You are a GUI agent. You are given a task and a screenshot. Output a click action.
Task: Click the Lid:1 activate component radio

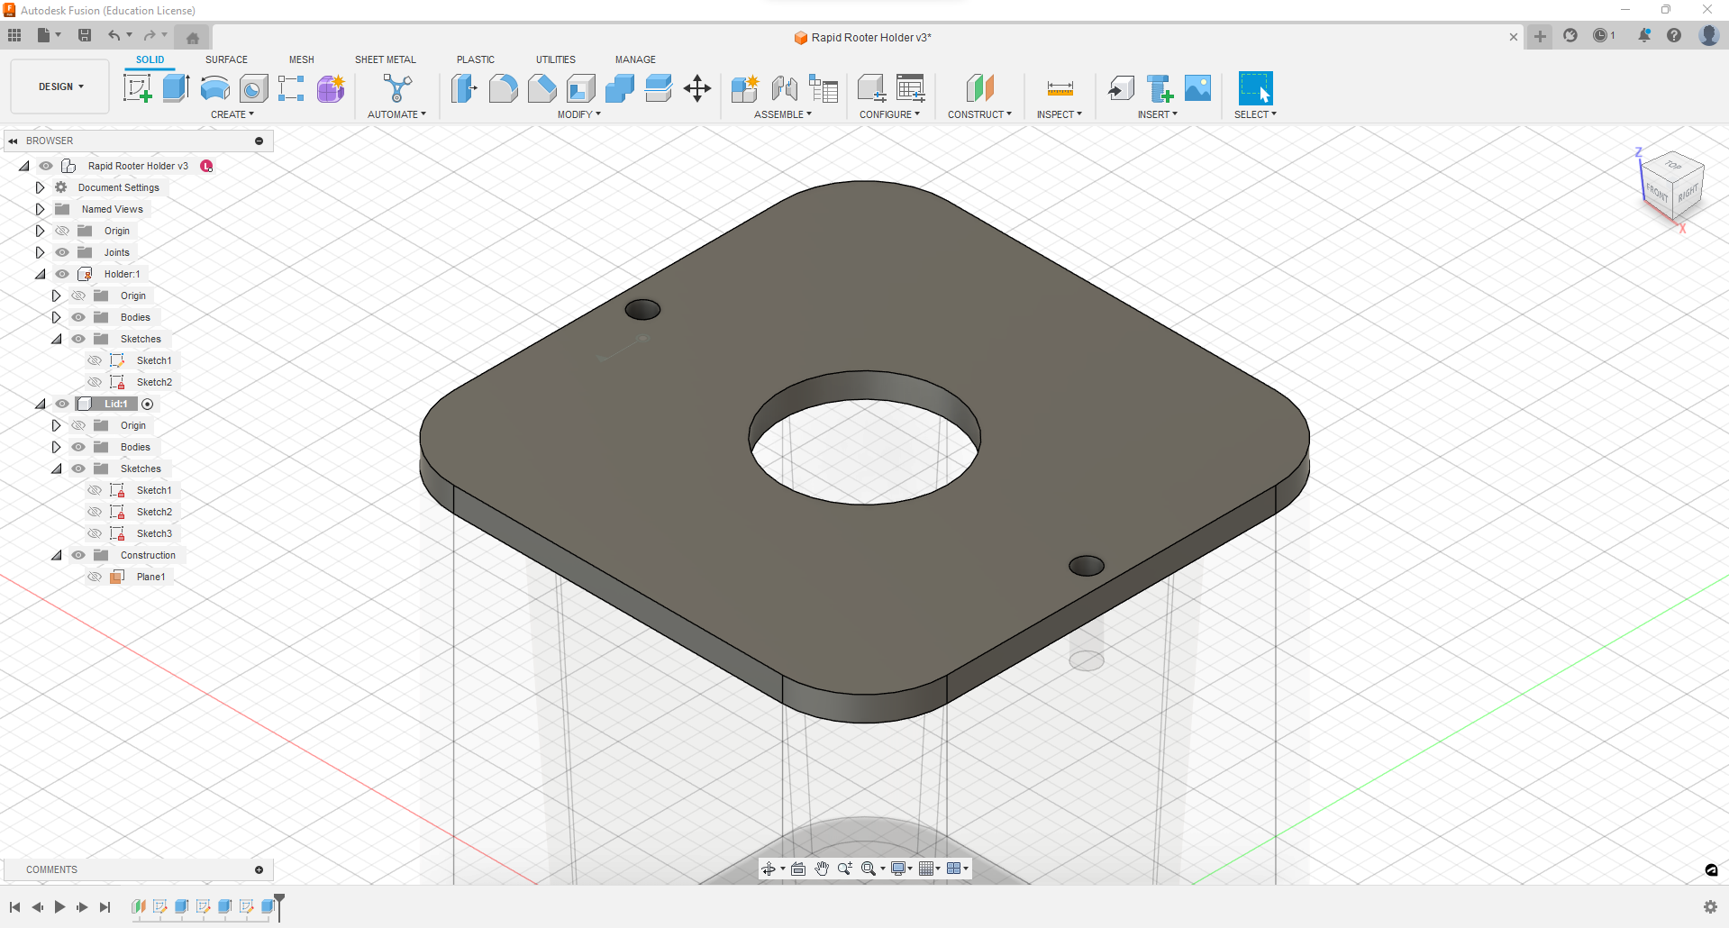point(148,404)
